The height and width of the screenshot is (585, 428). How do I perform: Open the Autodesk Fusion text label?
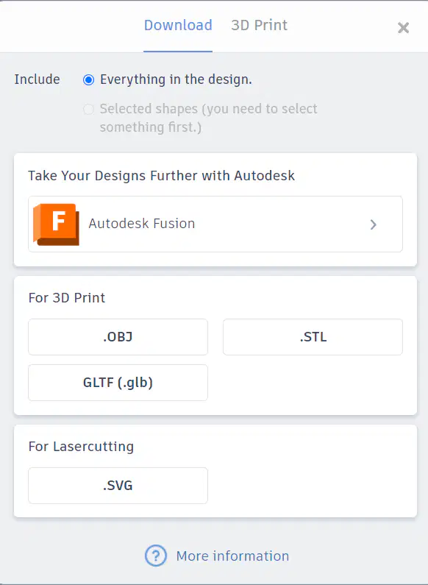point(142,224)
